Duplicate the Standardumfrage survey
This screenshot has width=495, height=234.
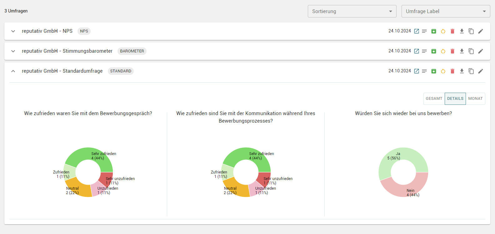click(x=471, y=71)
